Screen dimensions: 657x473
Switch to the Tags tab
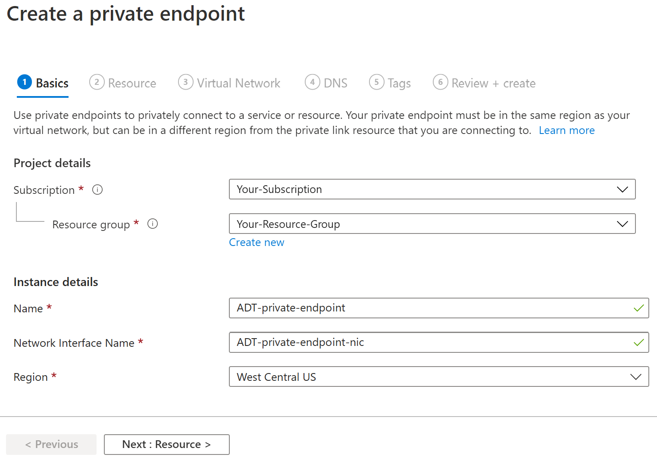390,83
